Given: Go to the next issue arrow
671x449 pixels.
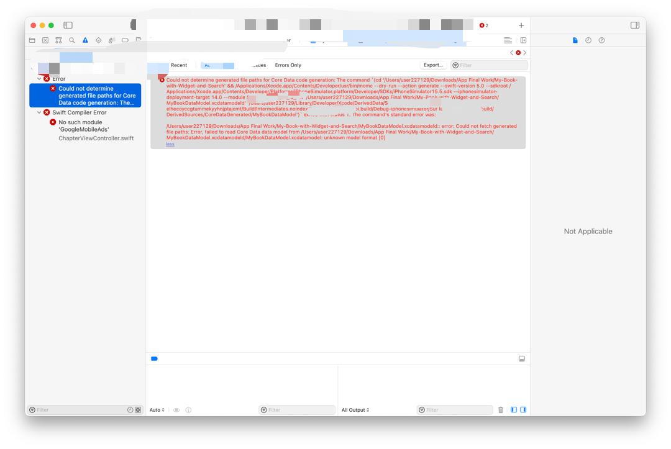Looking at the screenshot, I should click(524, 53).
